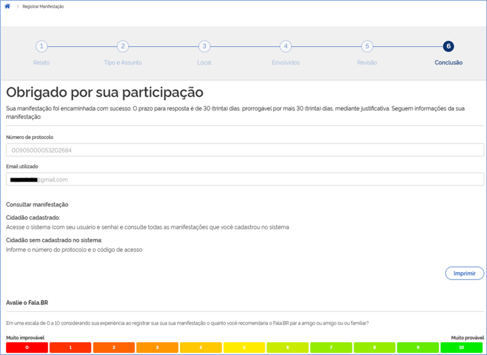This screenshot has width=487, height=355.
Task: Click the breadcrumb separator chevron
Action: [x=17, y=7]
